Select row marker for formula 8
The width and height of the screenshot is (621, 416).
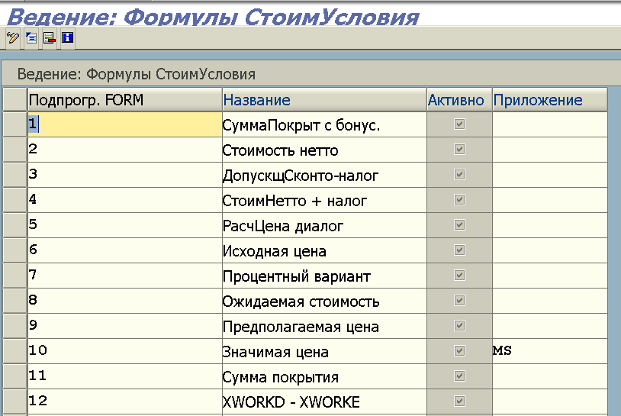pos(15,301)
